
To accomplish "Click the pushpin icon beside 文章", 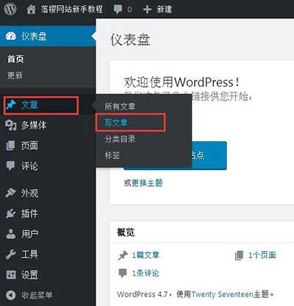I will pyautogui.click(x=11, y=105).
